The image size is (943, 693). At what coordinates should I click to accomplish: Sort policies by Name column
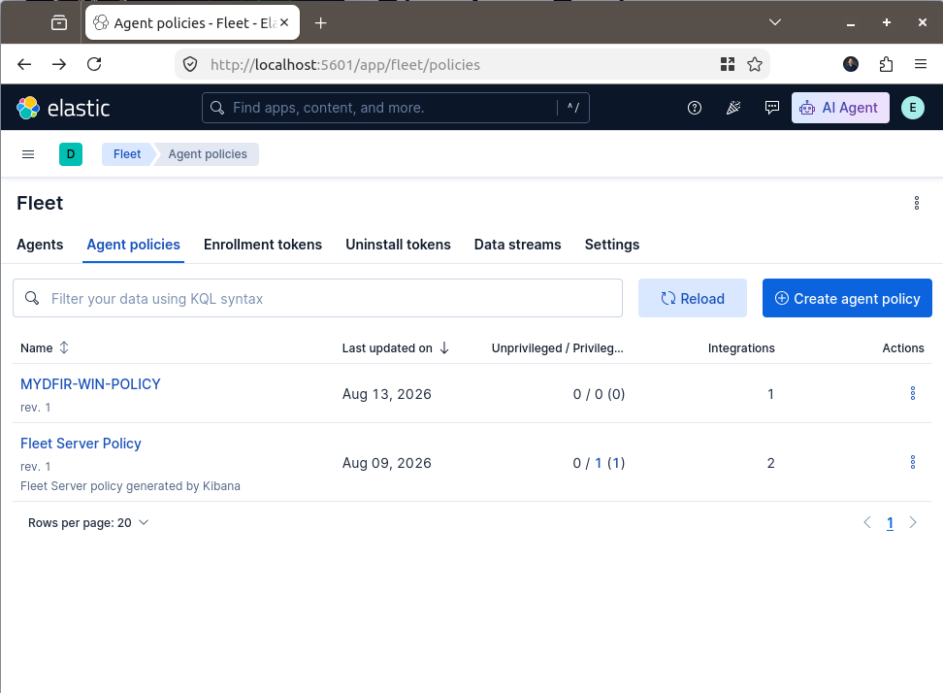click(x=45, y=347)
